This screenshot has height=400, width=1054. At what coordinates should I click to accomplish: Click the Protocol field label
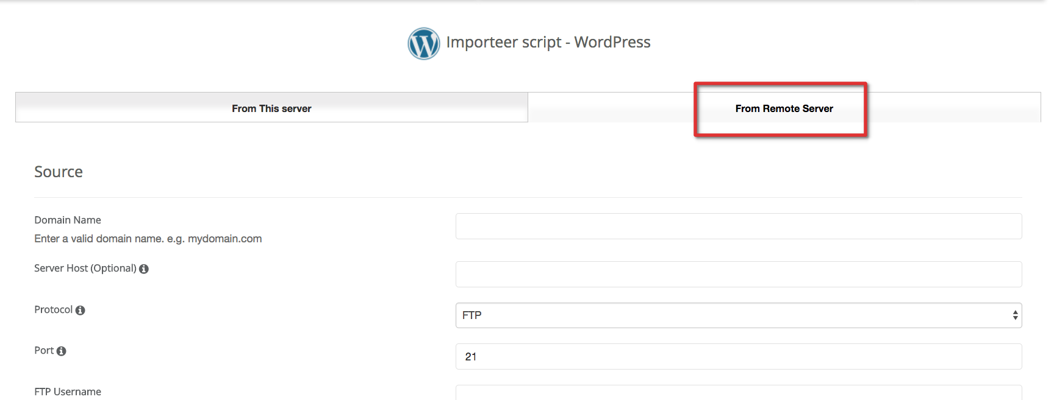53,310
